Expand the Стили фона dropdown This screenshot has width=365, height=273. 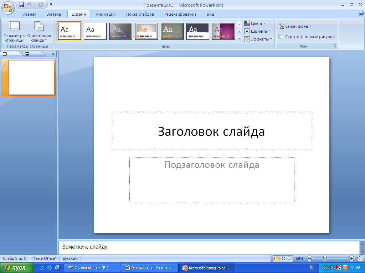point(295,26)
